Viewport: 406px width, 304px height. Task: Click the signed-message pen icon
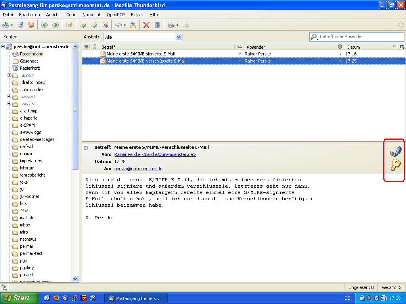395,152
